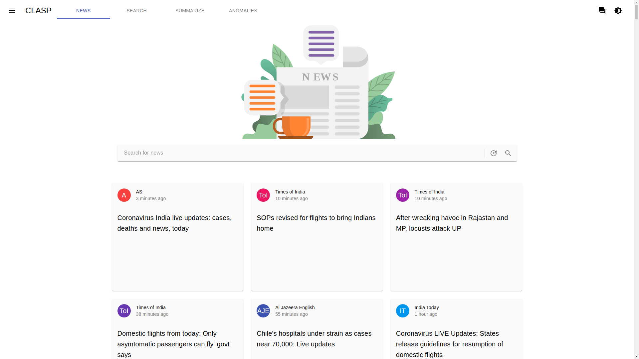Viewport: 639px width, 359px height.
Task: Open Chile's hospitals under strain article
Action: pyautogui.click(x=314, y=339)
